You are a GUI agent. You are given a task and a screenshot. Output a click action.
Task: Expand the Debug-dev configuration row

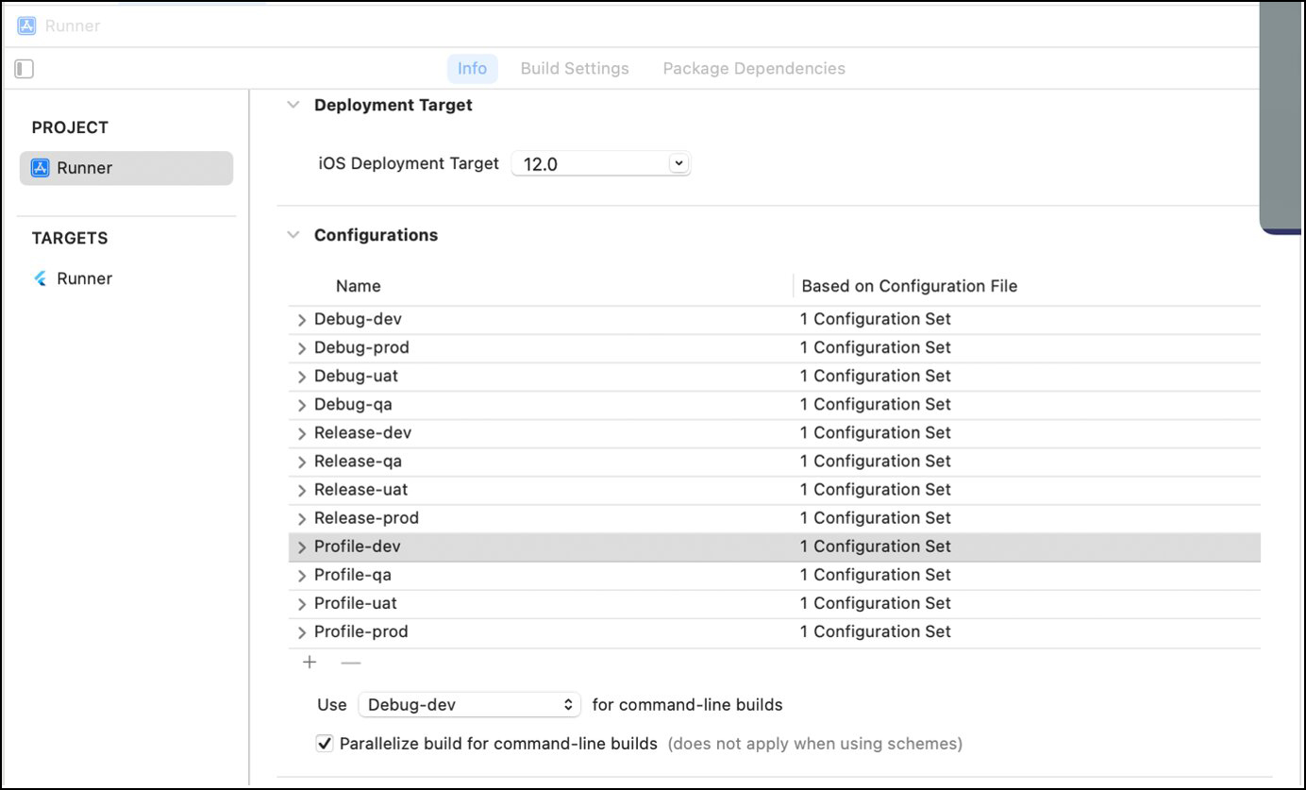click(x=302, y=320)
